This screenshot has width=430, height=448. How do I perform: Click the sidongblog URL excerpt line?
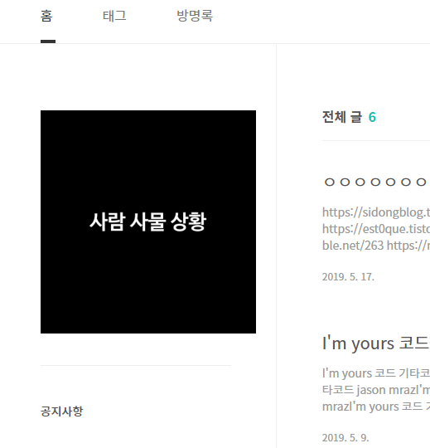coord(376,212)
